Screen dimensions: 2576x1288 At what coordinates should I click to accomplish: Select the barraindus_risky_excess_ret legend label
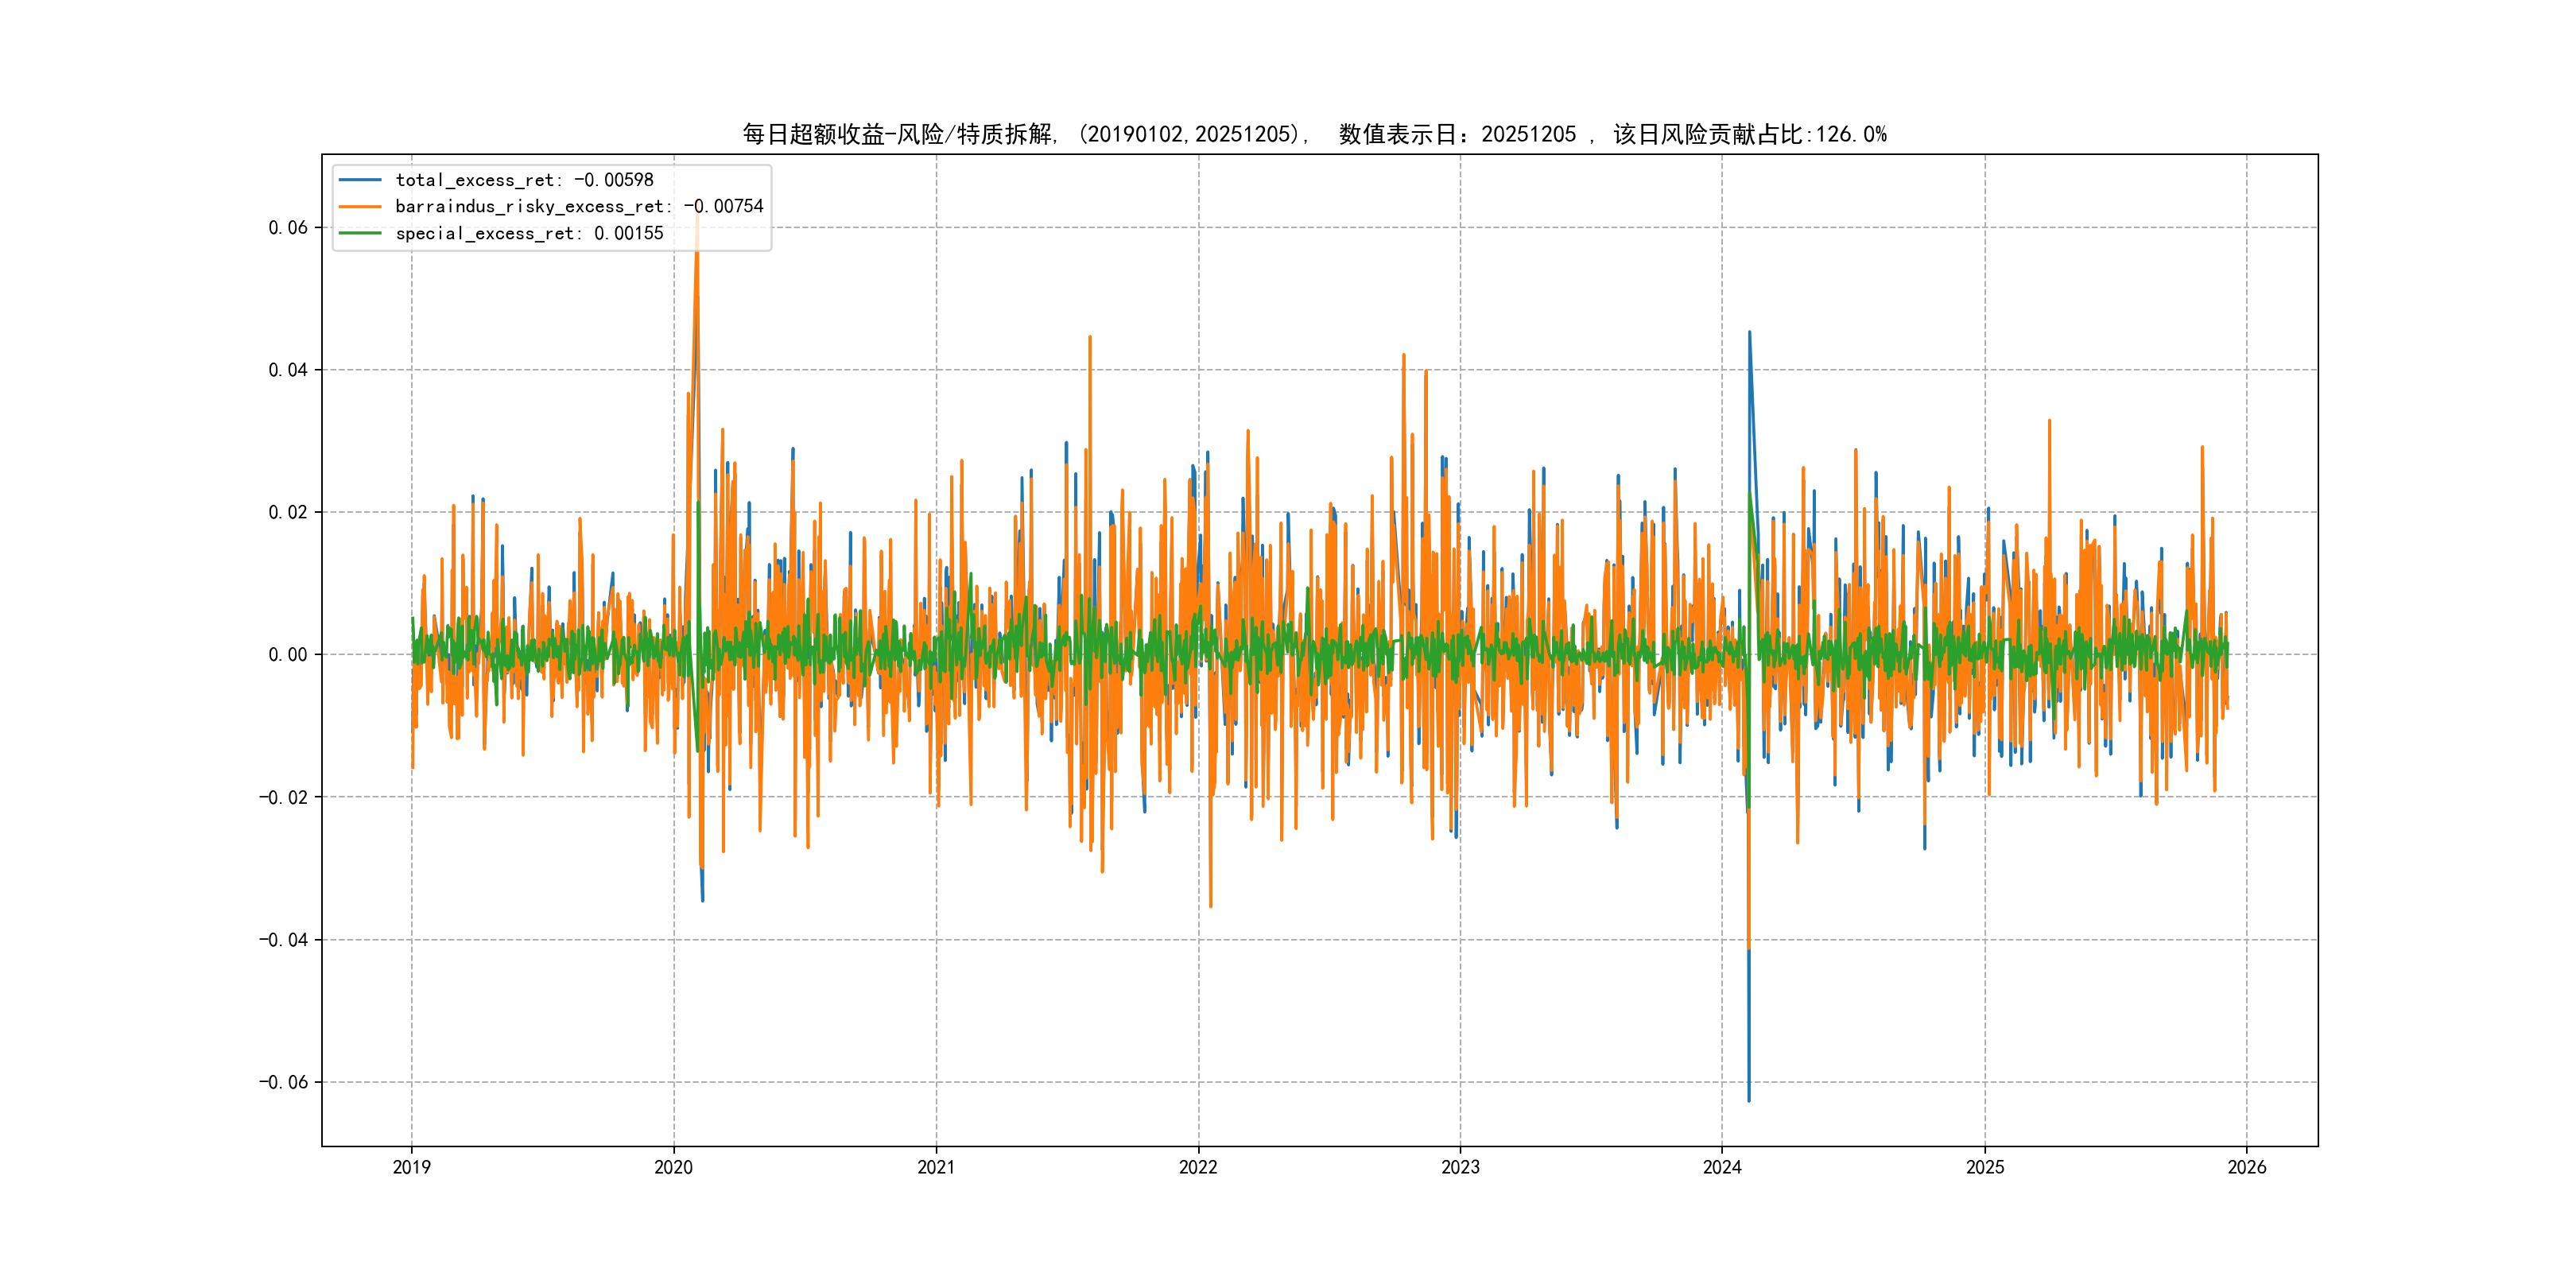coord(579,207)
